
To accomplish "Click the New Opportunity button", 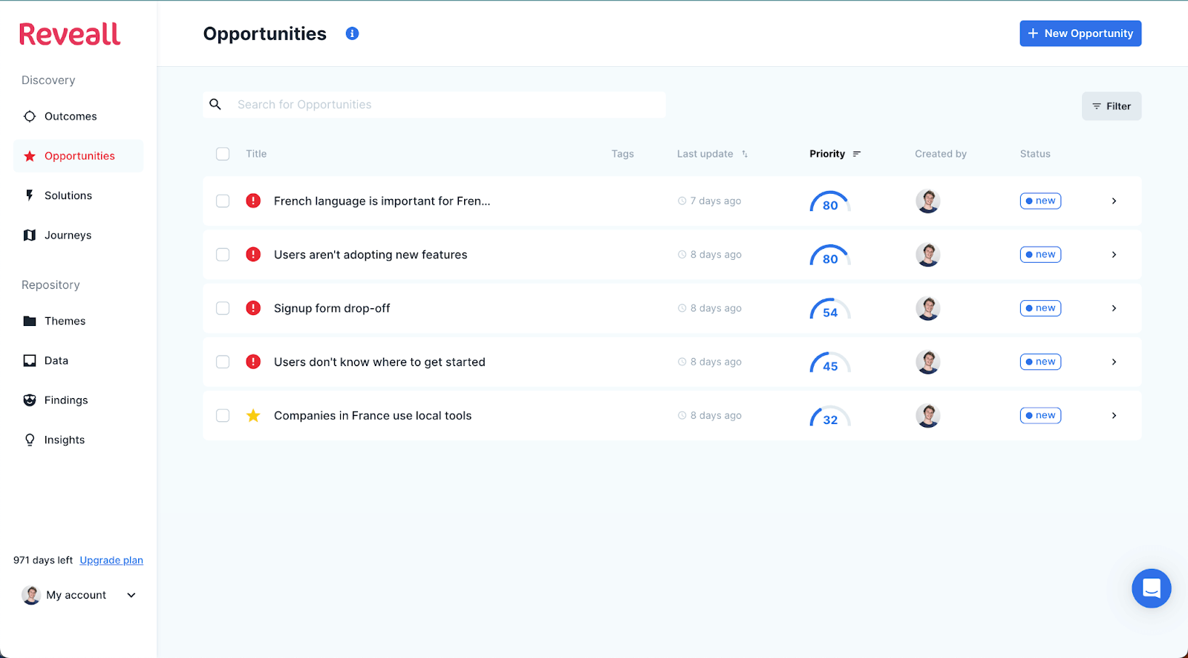I will point(1080,33).
